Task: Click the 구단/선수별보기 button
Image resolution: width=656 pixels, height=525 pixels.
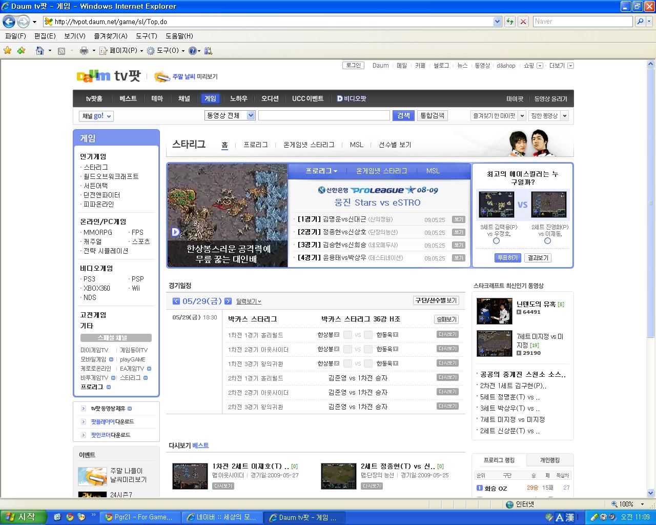Action: click(436, 300)
